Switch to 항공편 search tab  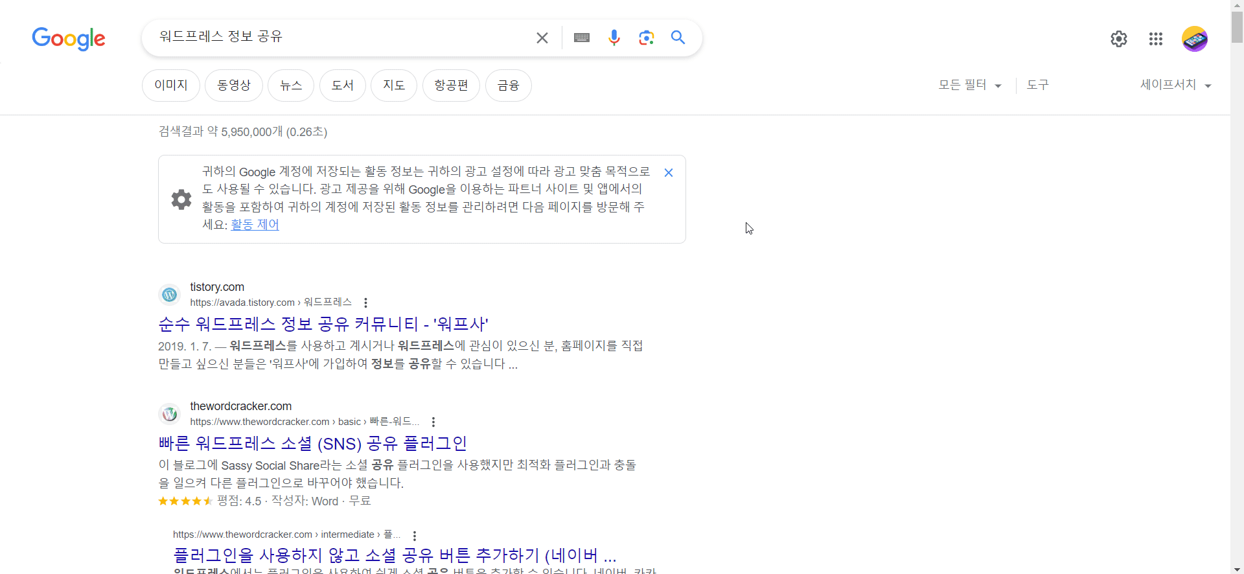[x=451, y=86]
